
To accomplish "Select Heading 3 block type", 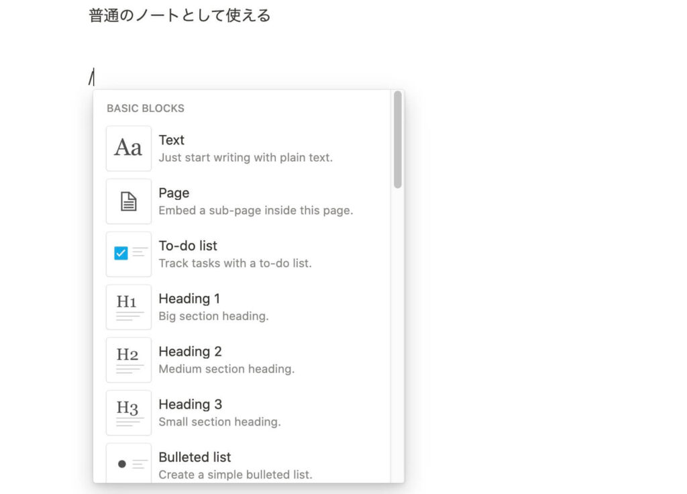I will (242, 413).
